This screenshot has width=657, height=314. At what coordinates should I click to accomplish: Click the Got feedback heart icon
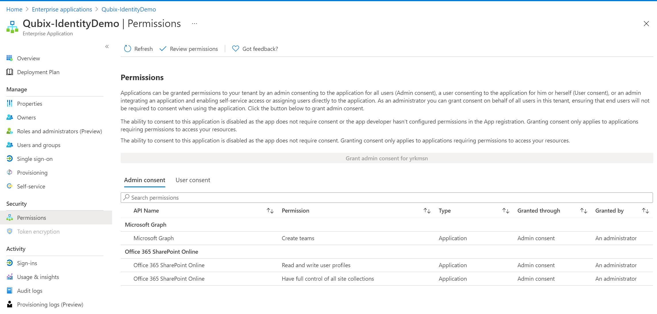235,49
